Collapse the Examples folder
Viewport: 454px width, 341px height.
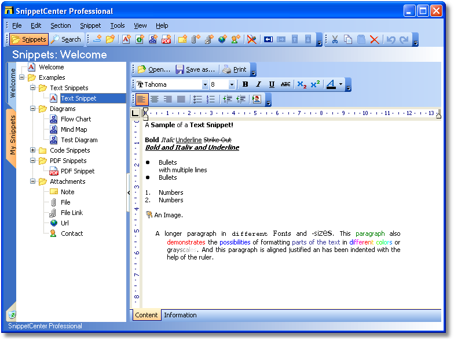click(x=22, y=77)
